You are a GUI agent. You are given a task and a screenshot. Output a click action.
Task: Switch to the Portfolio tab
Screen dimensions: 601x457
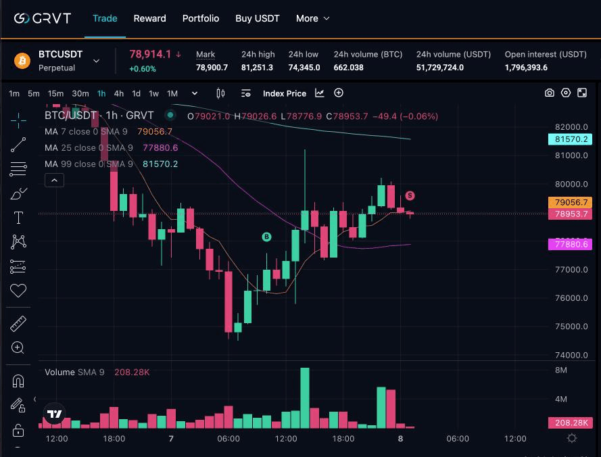coord(201,18)
